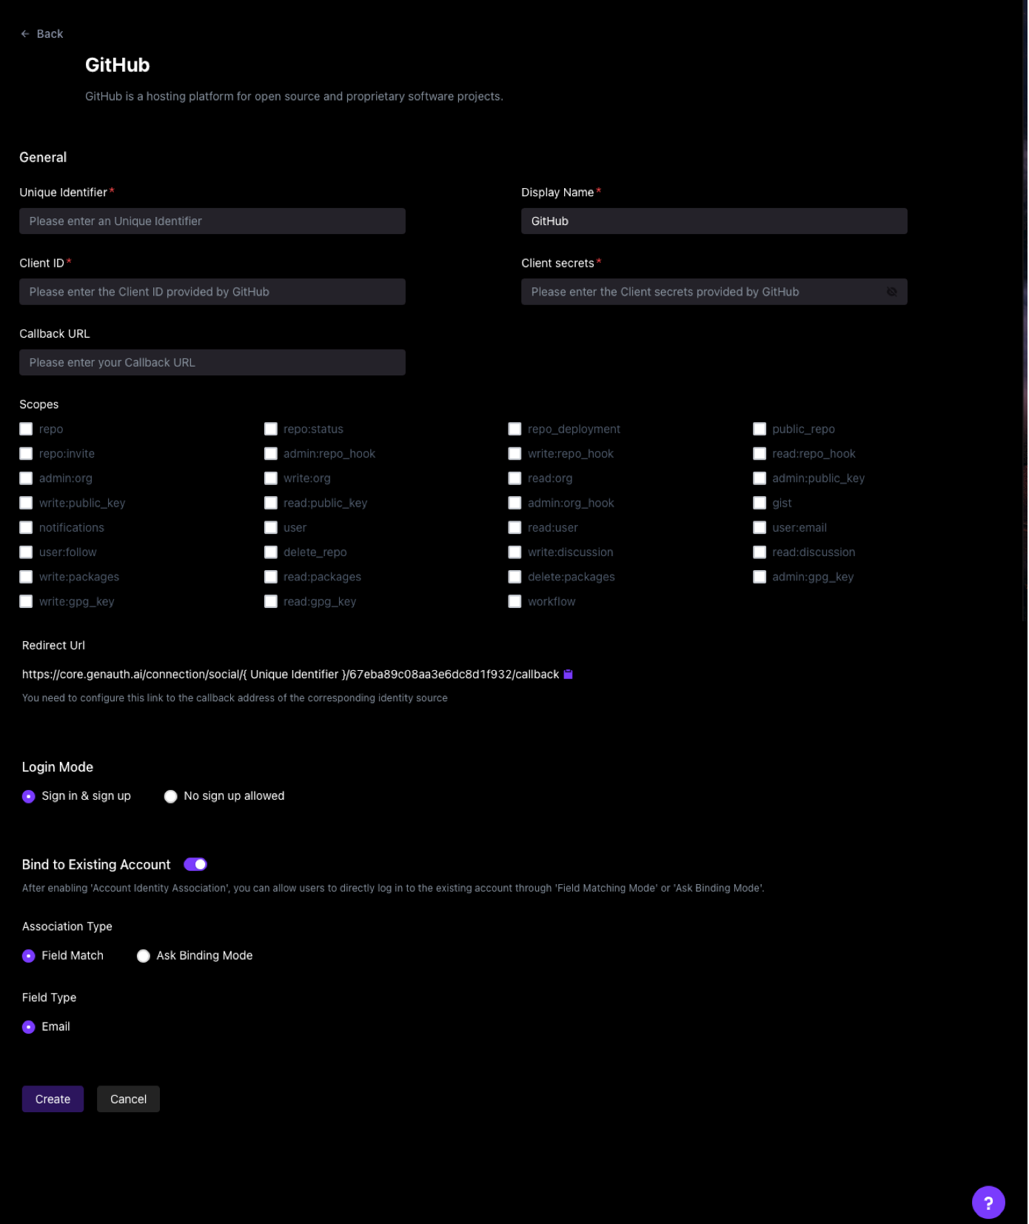The image size is (1029, 1224).
Task: Click the Cancel button
Action: pyautogui.click(x=129, y=1100)
